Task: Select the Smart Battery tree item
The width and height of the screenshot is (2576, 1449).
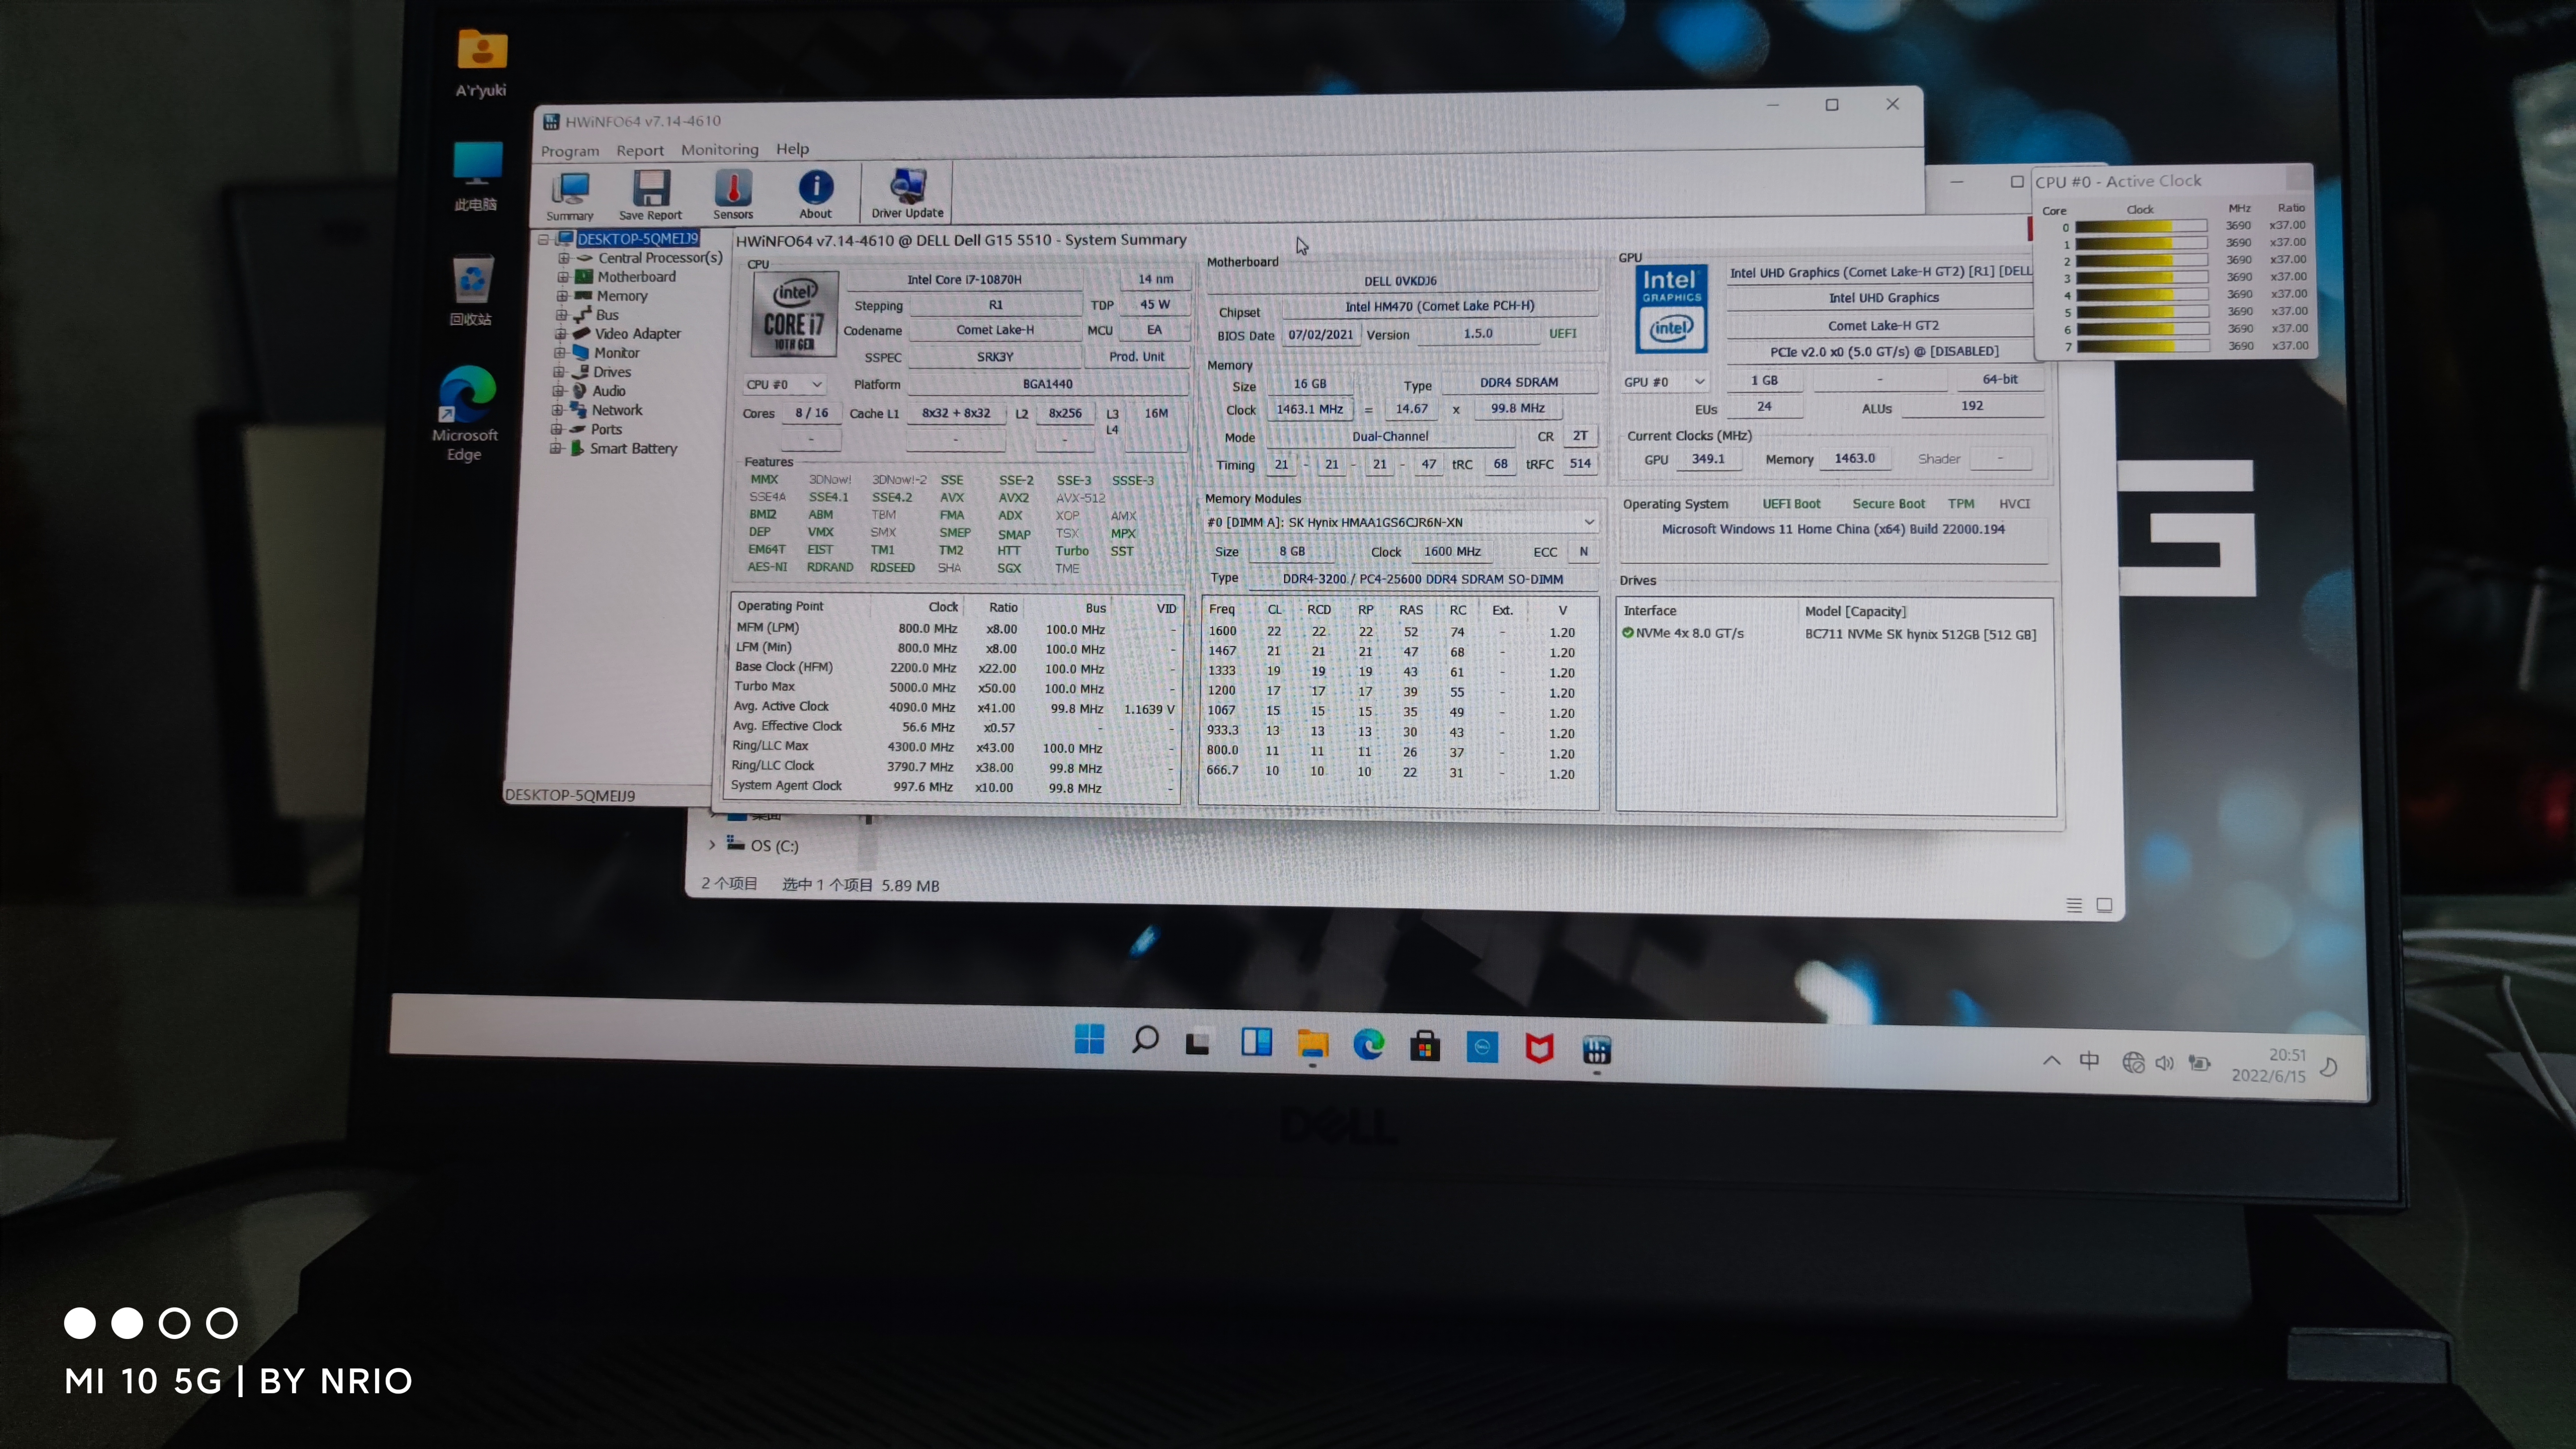Action: (x=632, y=448)
